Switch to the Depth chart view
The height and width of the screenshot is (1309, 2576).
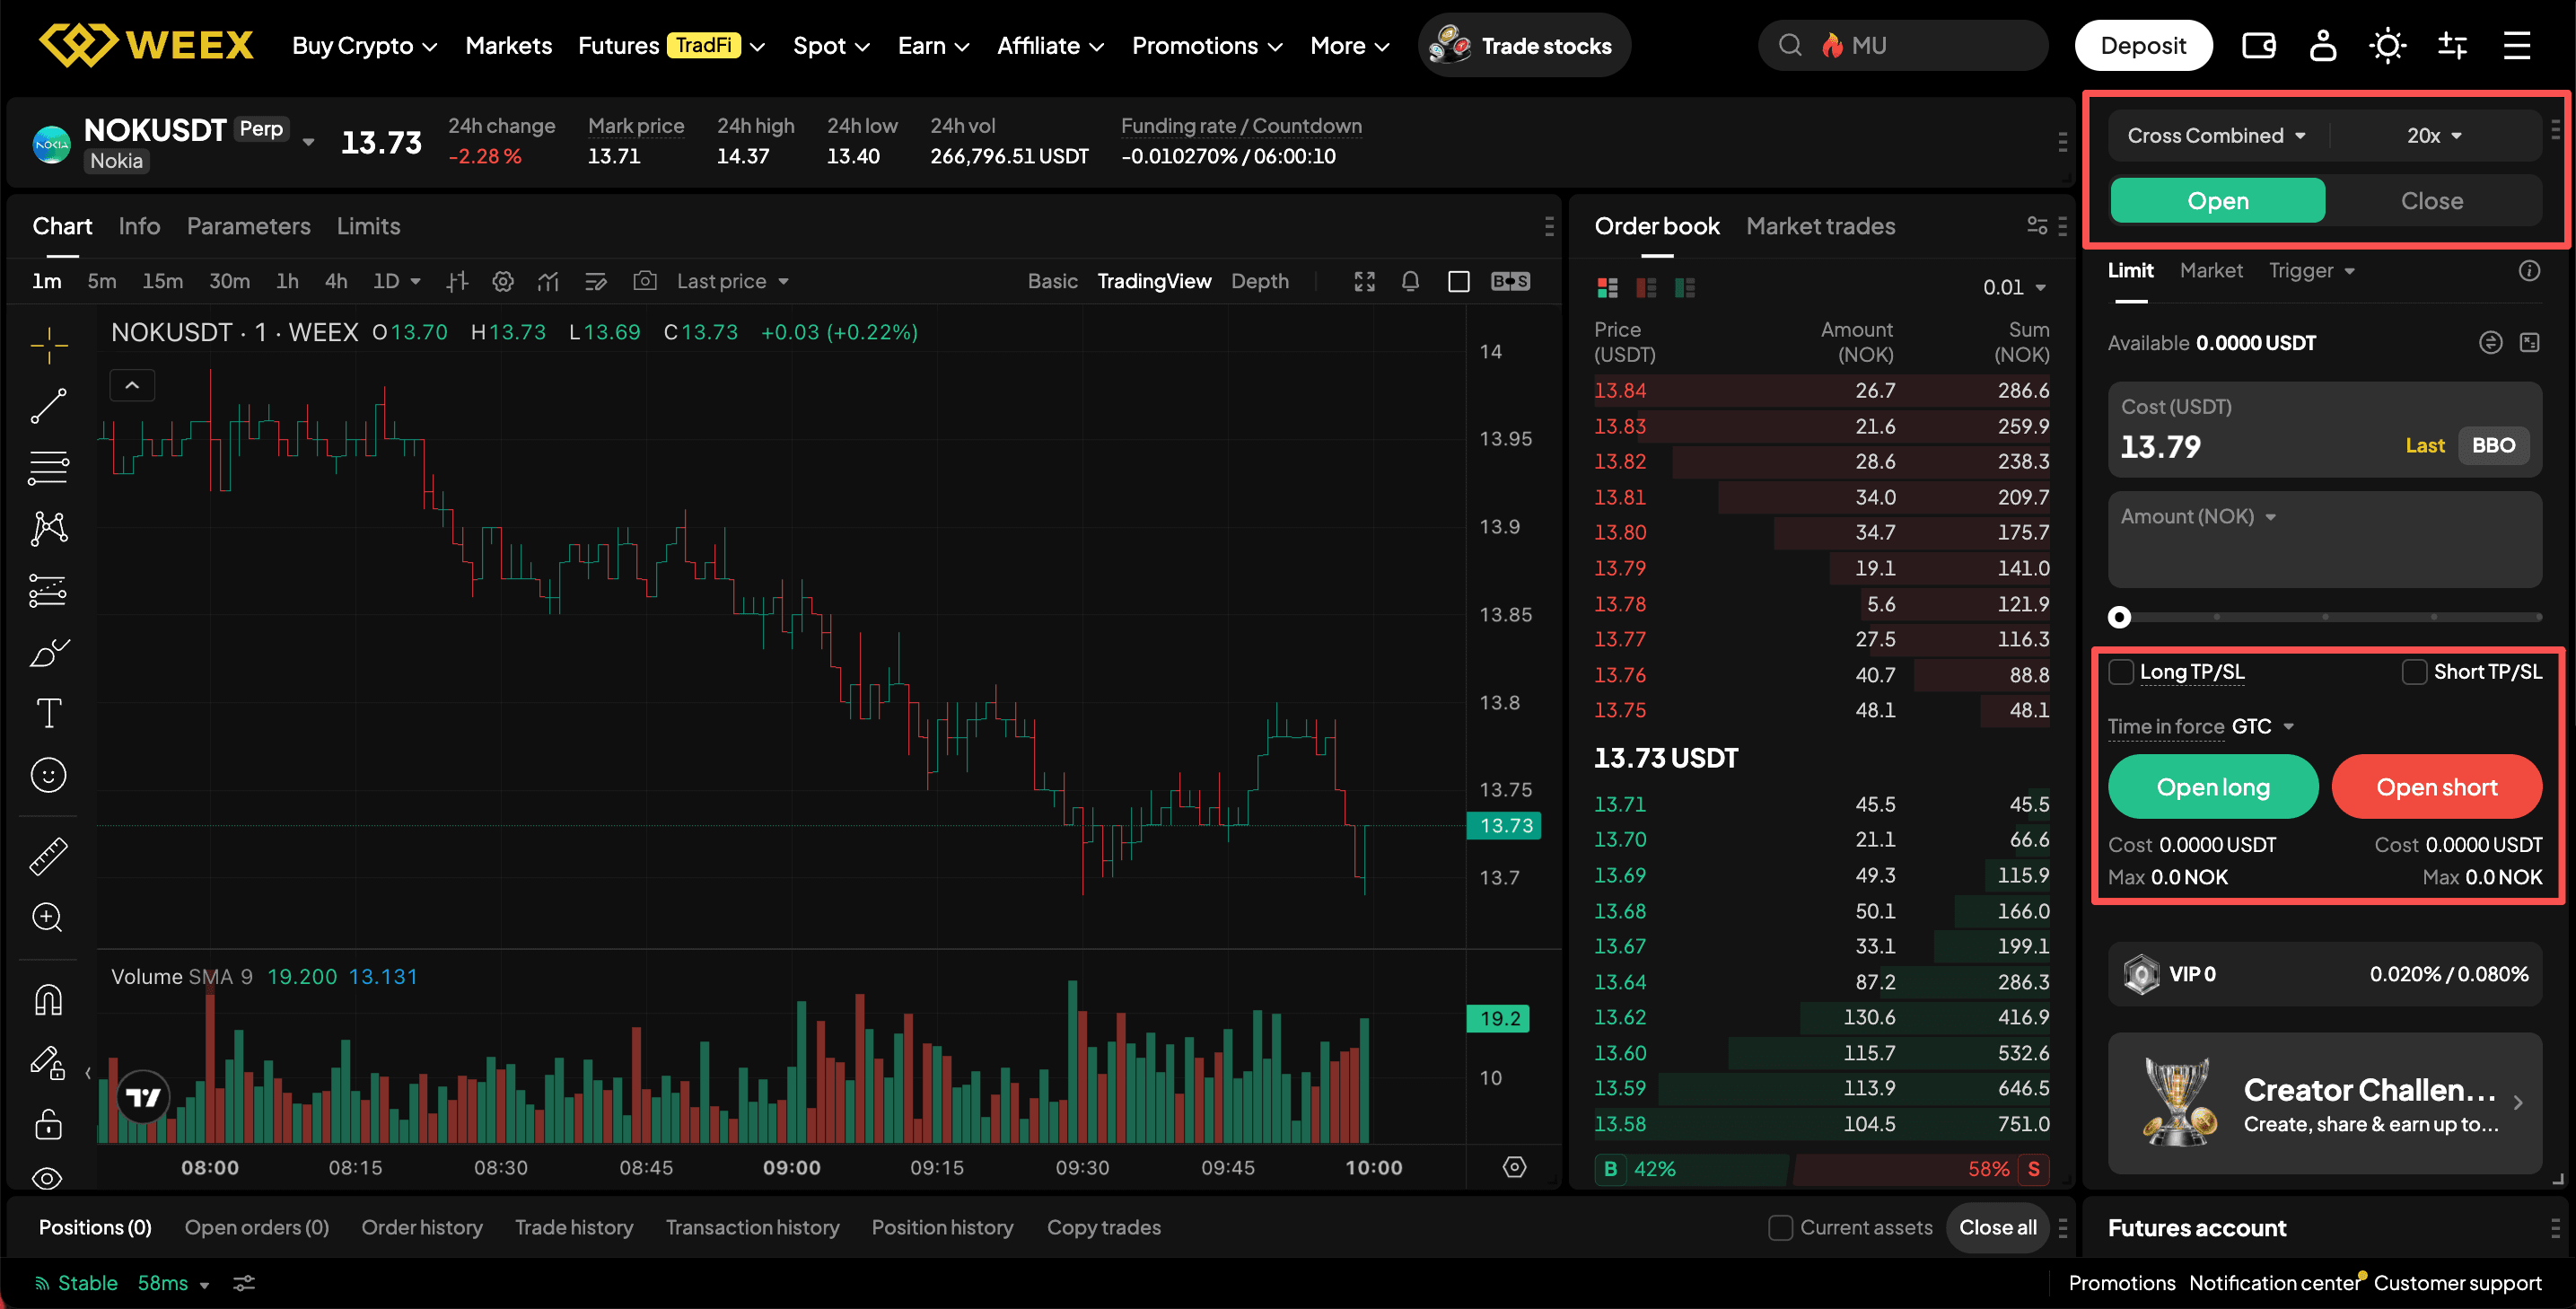pos(1259,282)
